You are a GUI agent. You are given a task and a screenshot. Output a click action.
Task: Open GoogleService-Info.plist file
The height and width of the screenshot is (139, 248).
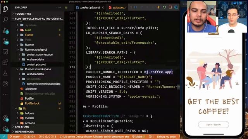40,93
